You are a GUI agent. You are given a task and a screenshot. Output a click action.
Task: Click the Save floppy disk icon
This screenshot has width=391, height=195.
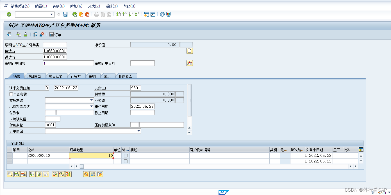65,14
